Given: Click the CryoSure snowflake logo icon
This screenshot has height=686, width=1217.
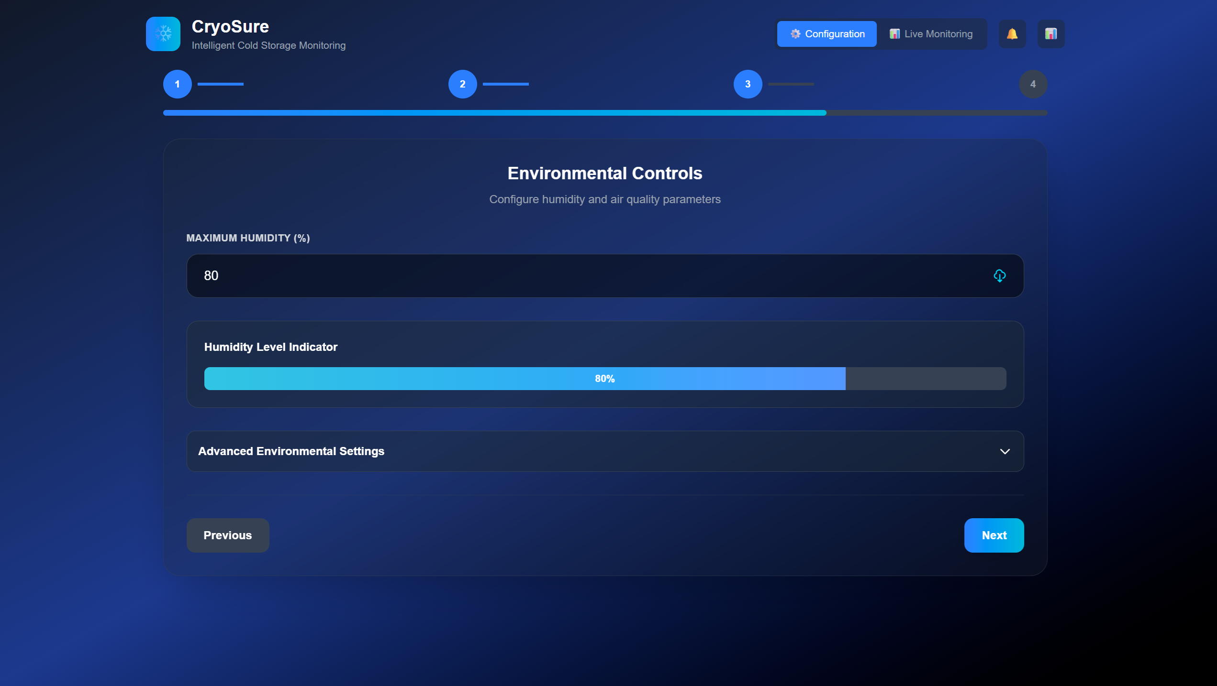Looking at the screenshot, I should click(x=163, y=34).
